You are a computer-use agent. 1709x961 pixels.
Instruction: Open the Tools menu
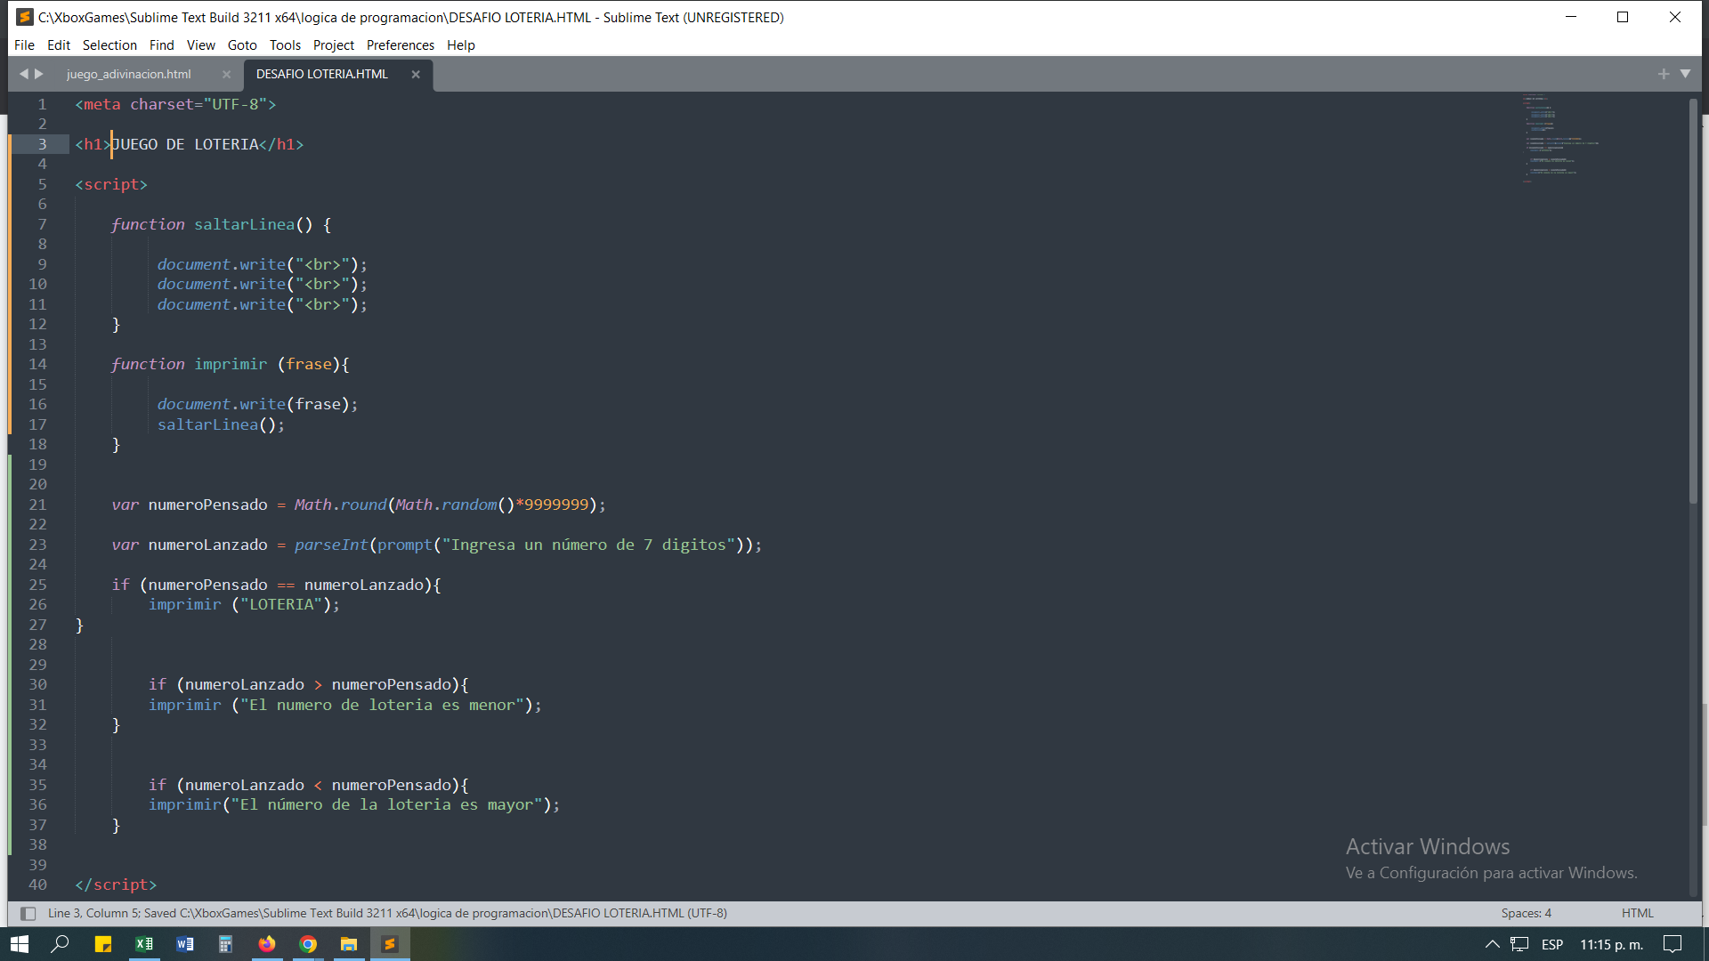point(285,45)
